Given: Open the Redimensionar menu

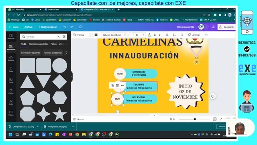Looking at the screenshot, I should 48,27.
